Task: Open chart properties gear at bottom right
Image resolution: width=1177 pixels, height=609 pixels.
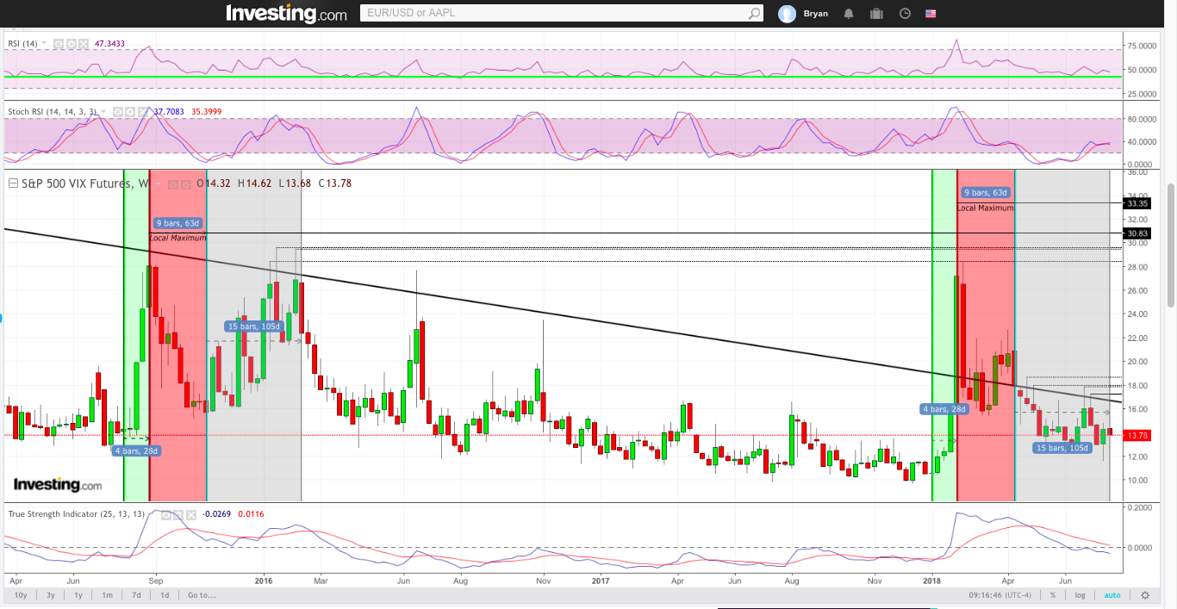Action: (1145, 595)
